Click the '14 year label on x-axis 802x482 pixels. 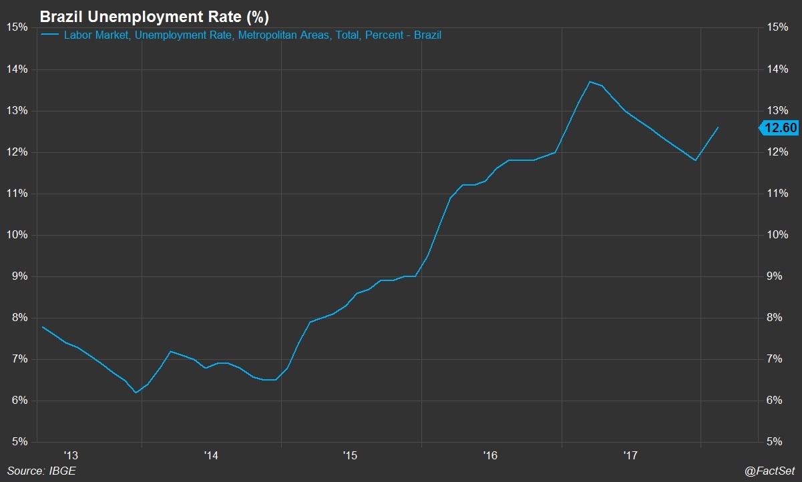[211, 456]
